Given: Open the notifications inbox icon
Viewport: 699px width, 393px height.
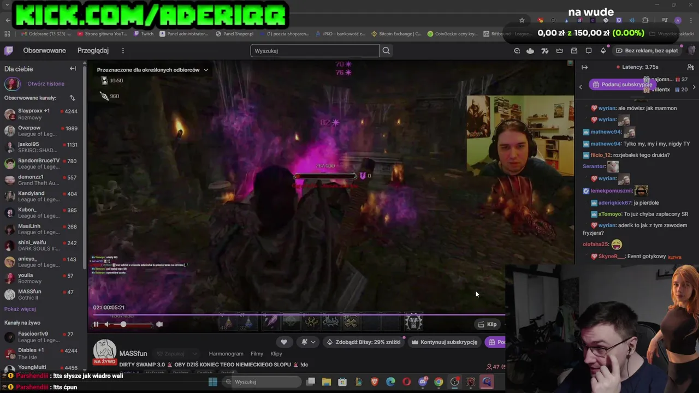Looking at the screenshot, I should (574, 51).
